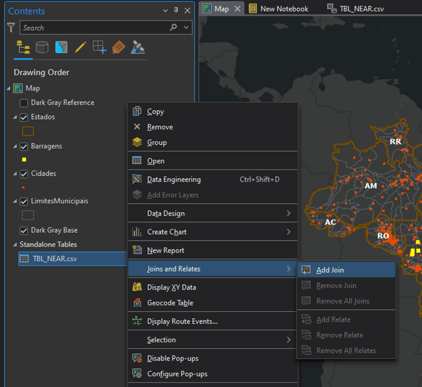Viewport: 422px width, 387px height.
Task: Click List By Labeling tag icon
Action: click(x=118, y=48)
